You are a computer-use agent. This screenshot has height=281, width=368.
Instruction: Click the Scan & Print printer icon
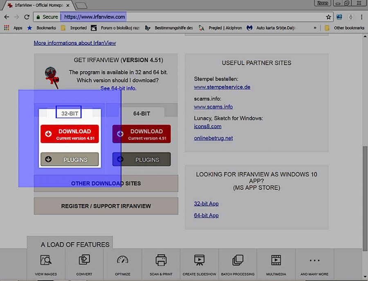161,260
